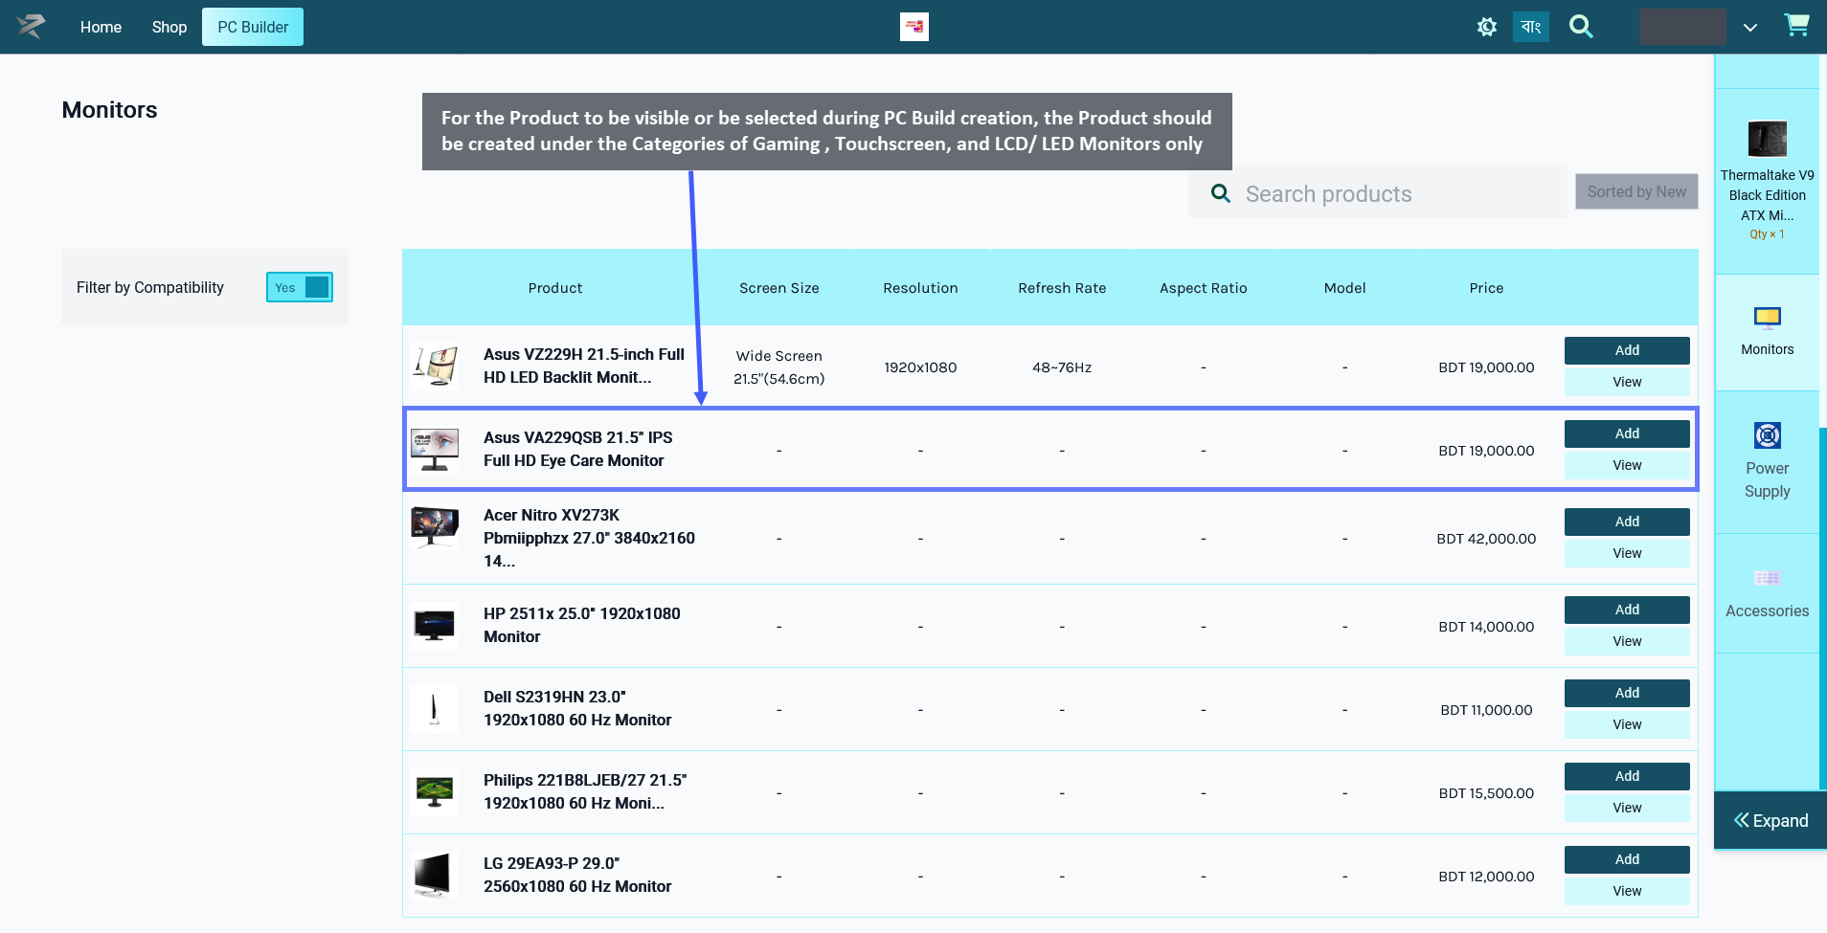
Task: Click the Monitors icon in the sidebar
Action: coord(1767,317)
